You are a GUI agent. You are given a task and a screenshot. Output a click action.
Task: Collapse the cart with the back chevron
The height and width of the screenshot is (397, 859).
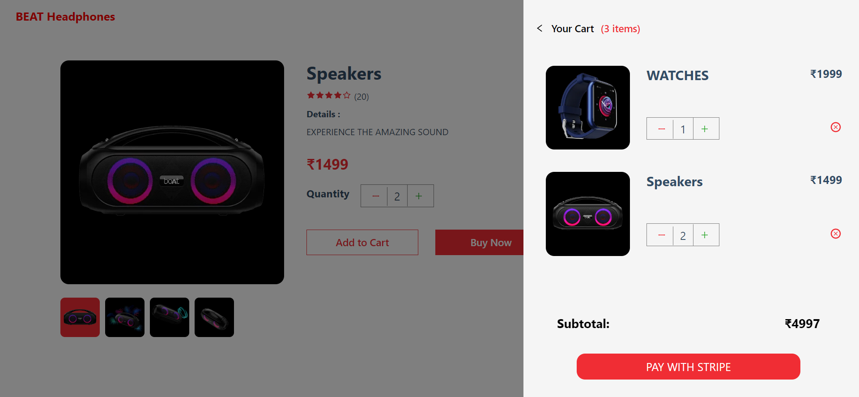tap(539, 28)
